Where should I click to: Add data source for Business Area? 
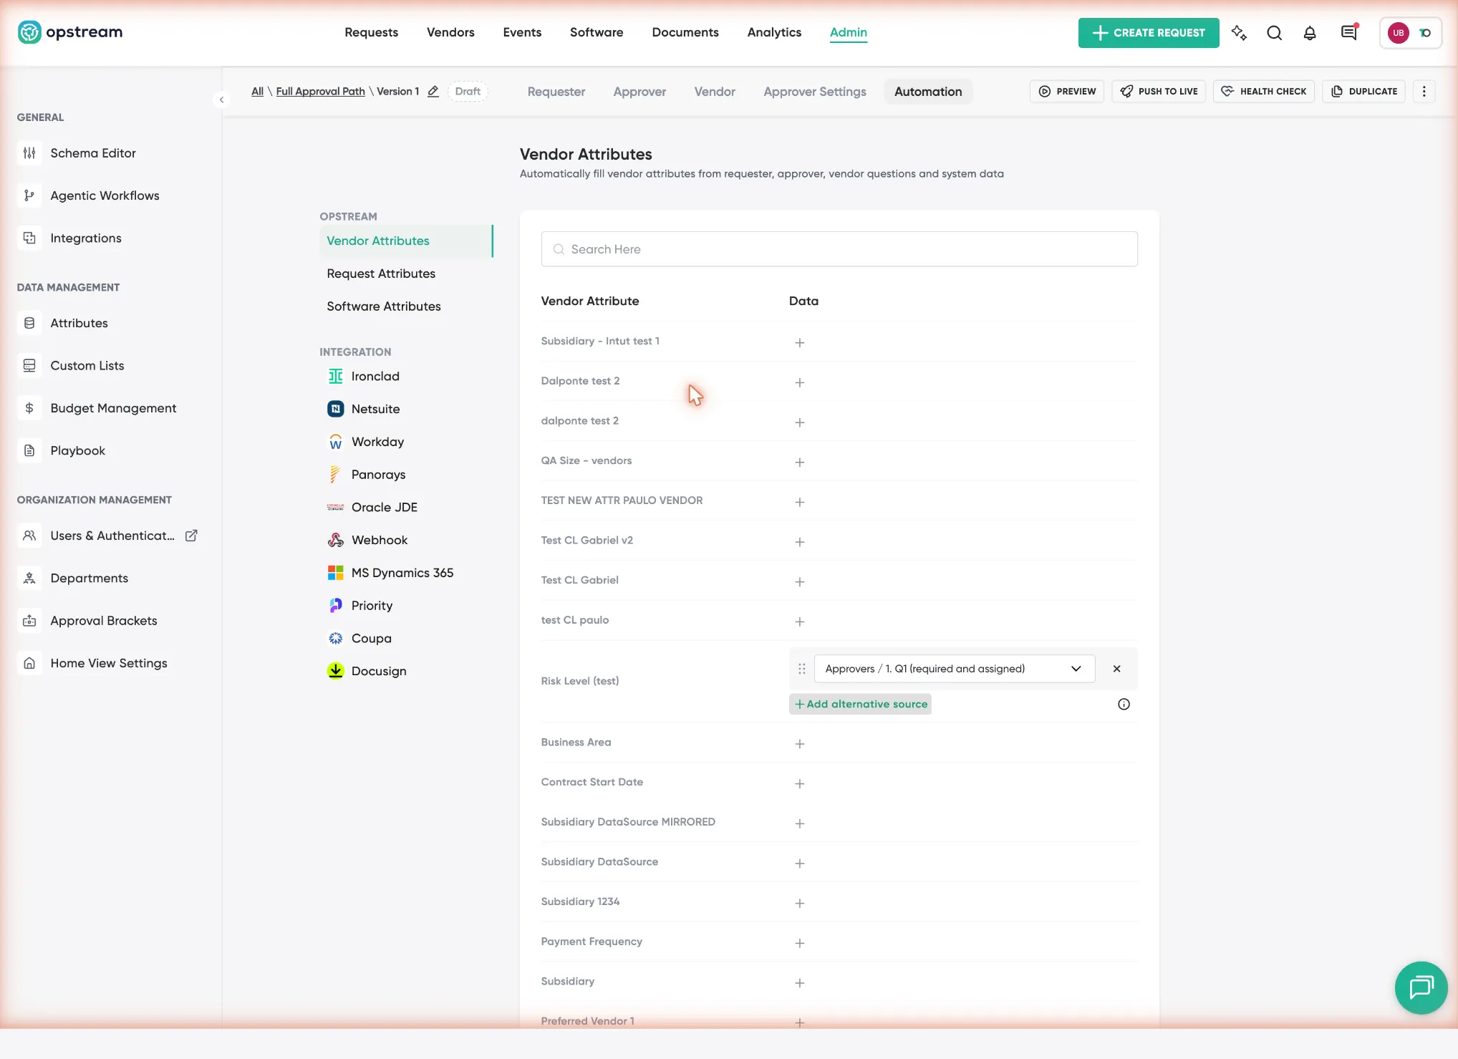coord(800,745)
